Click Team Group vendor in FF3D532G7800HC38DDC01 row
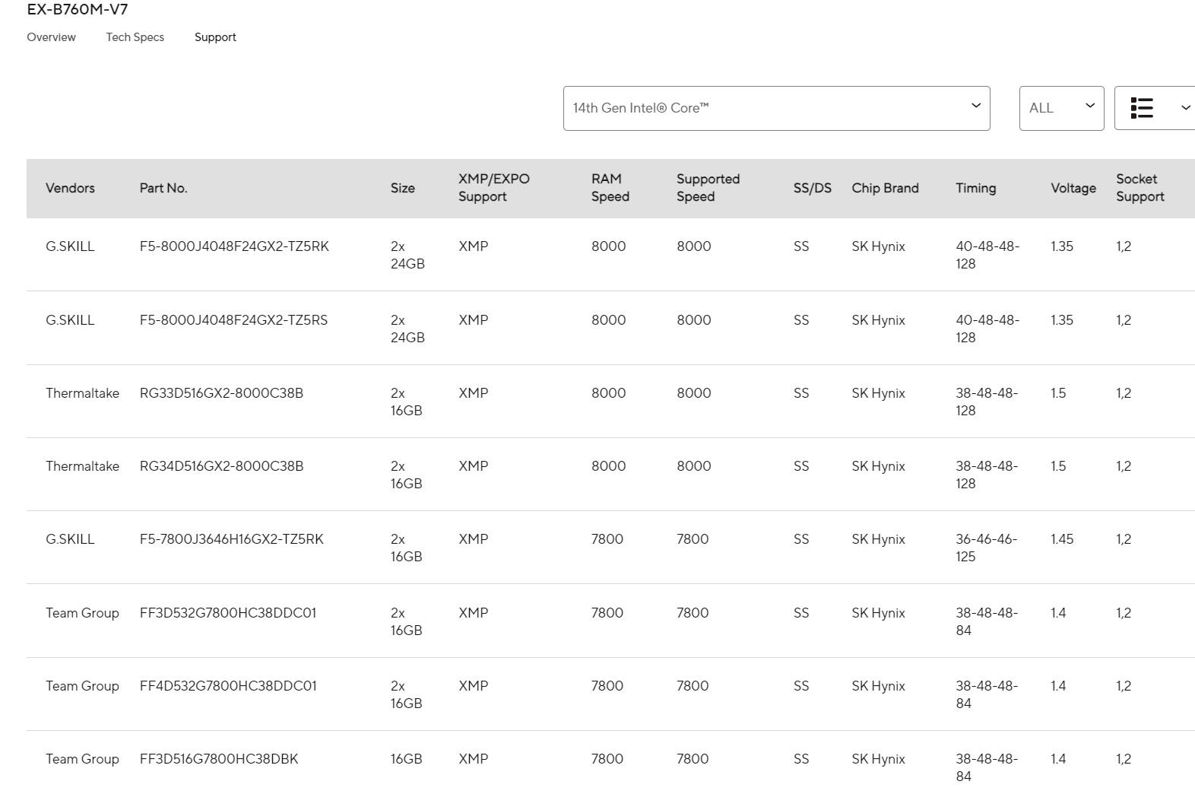 [x=82, y=613]
